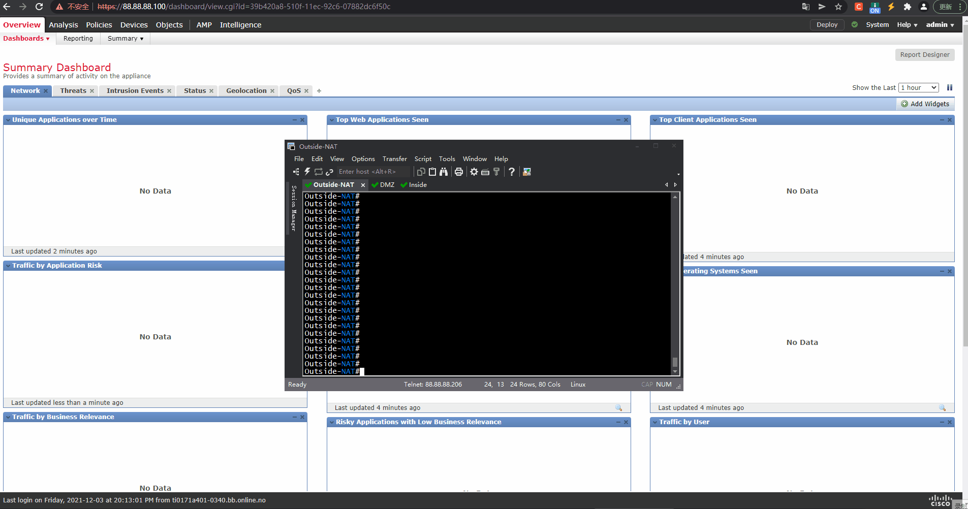Open the vertical Session Manager panel tab

click(293, 208)
